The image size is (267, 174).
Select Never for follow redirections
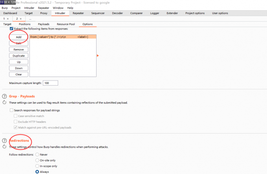coord(37,155)
